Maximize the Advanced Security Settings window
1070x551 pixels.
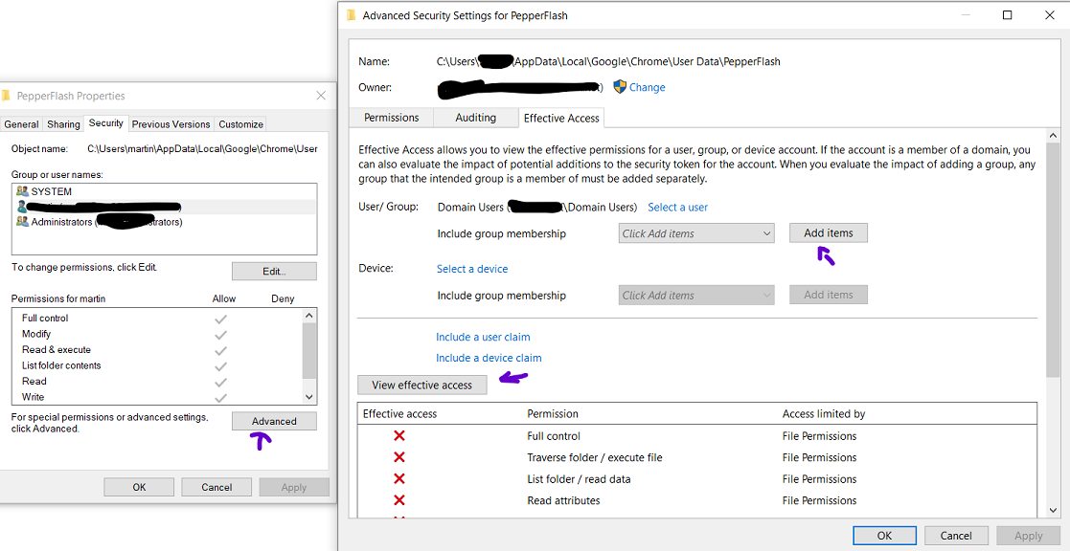1007,15
